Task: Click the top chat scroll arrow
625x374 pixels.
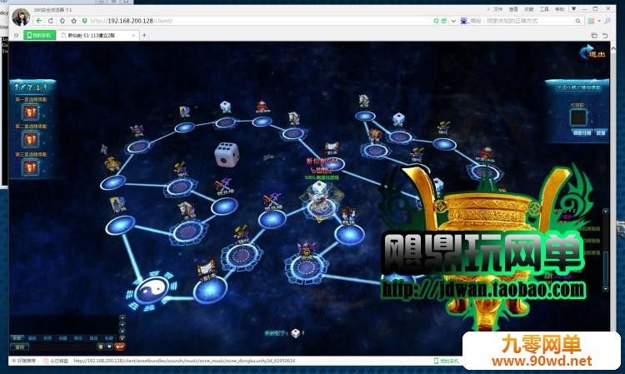Action: tap(122, 318)
